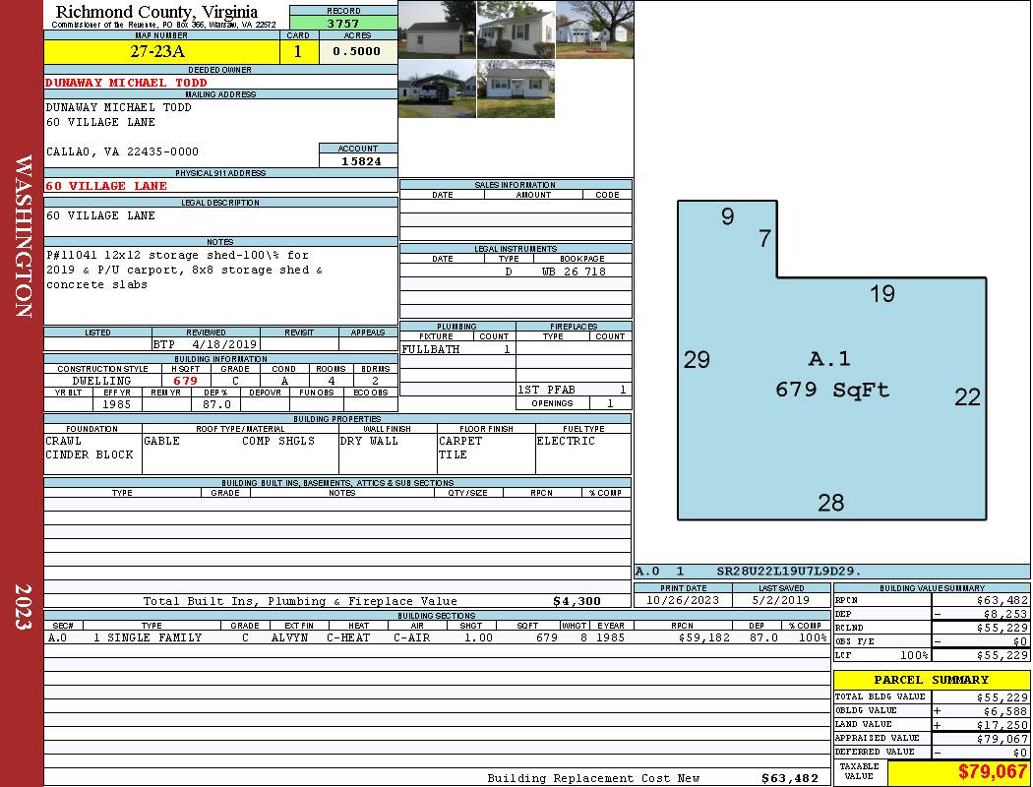
Task: Select the yellow map number 27-23A field
Action: pyautogui.click(x=161, y=51)
